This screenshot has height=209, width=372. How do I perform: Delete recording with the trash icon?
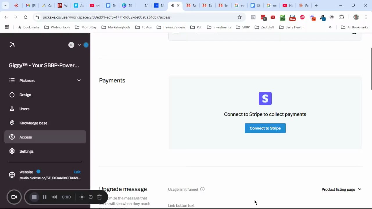[99, 197]
